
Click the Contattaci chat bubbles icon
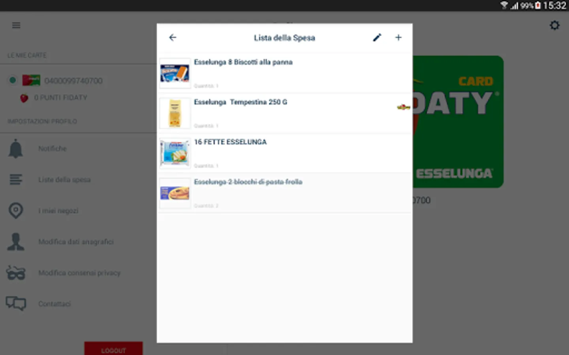click(16, 304)
